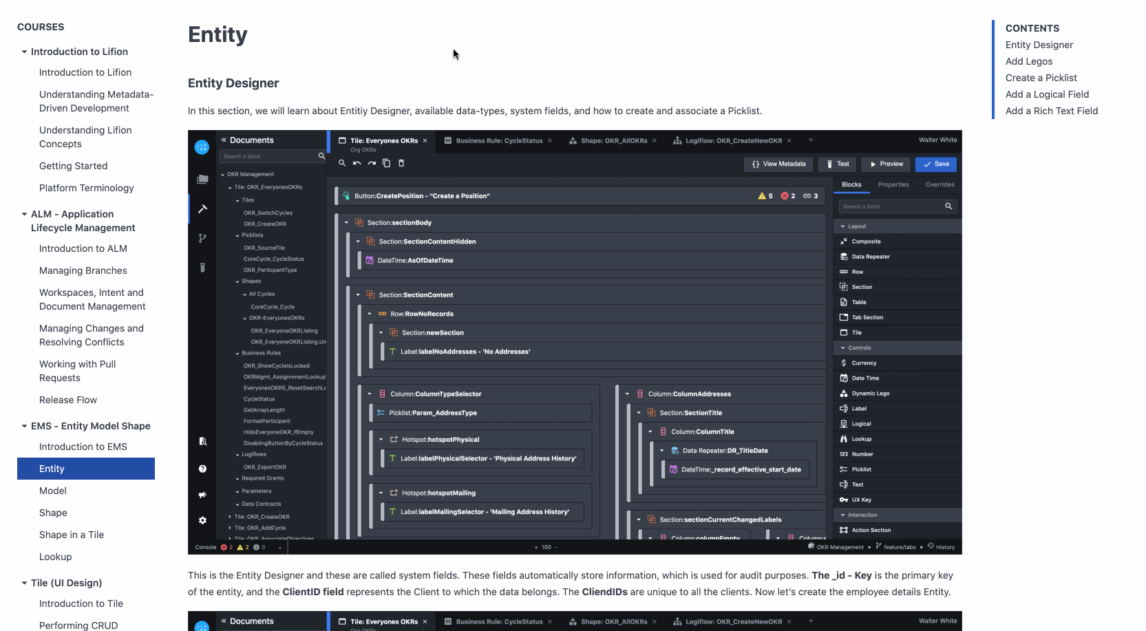Collapse the Tile (UI Design) section
Screen dimensions: 1146x631
(x=24, y=583)
